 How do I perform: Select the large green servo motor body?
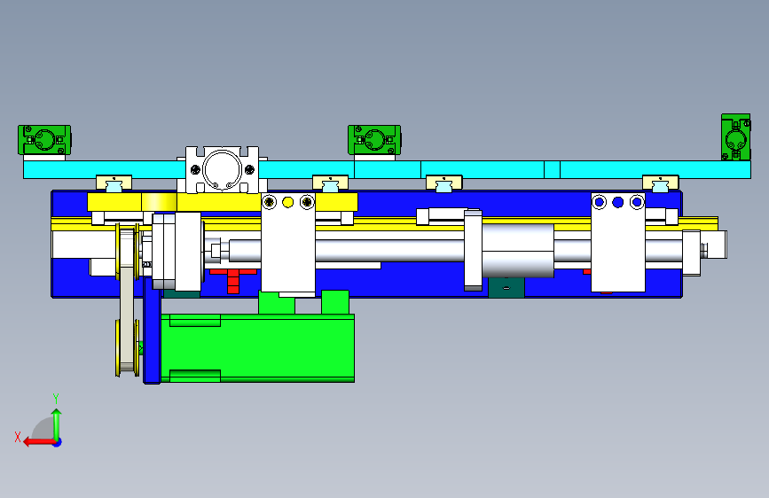tap(257, 348)
